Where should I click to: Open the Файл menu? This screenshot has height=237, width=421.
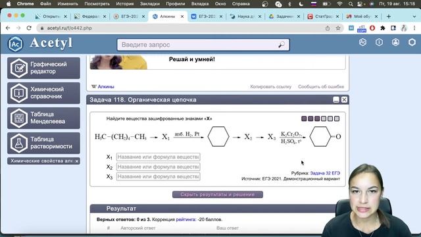point(45,4)
